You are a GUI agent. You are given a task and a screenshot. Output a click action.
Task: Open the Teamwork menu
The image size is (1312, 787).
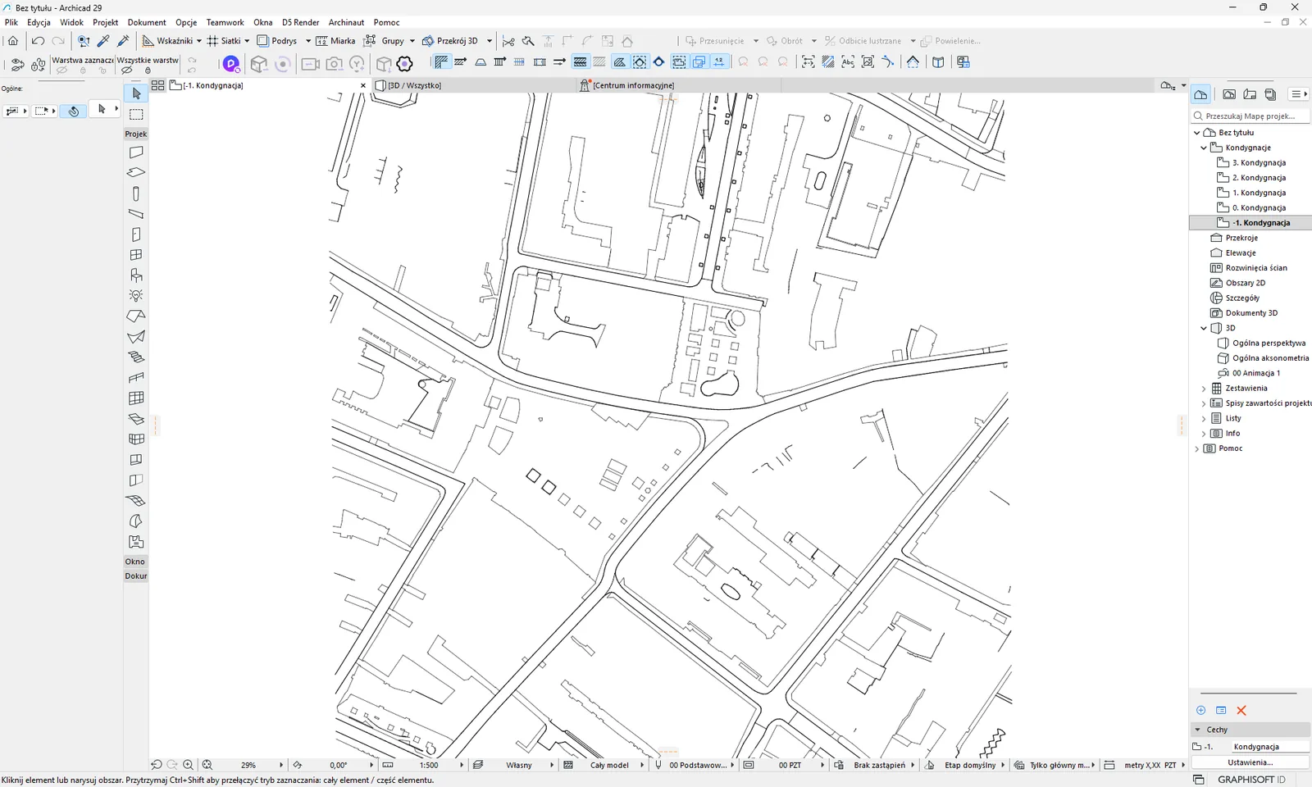[225, 22]
